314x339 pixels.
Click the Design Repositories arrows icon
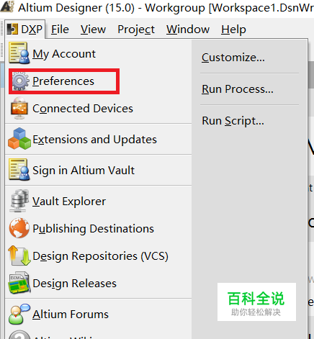(x=19, y=256)
